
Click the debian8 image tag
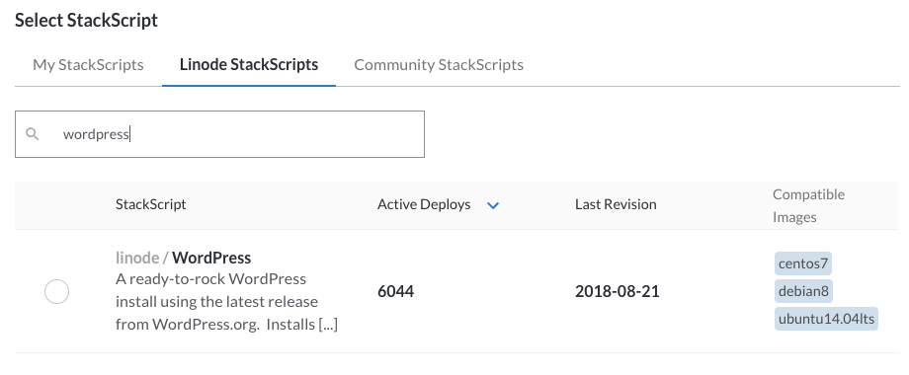pos(803,290)
